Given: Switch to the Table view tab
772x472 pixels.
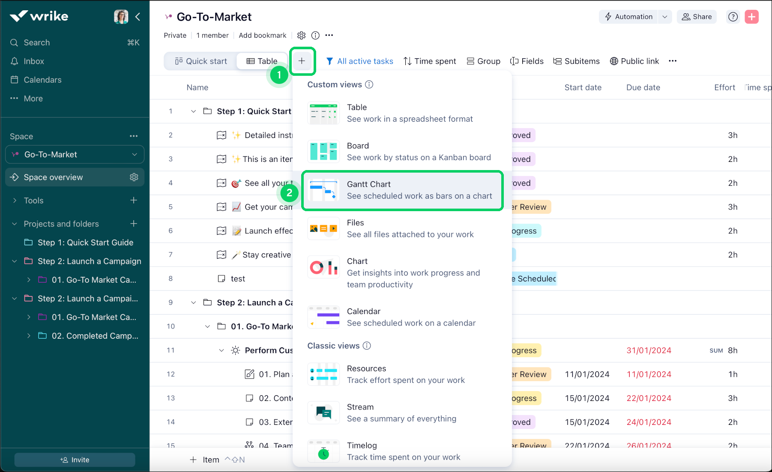Looking at the screenshot, I should tap(262, 61).
